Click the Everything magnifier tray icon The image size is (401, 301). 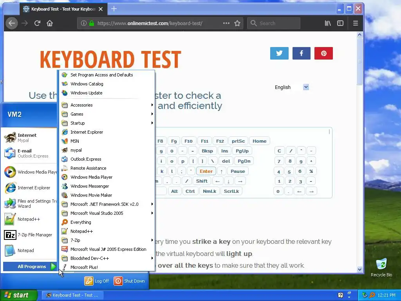click(372, 295)
